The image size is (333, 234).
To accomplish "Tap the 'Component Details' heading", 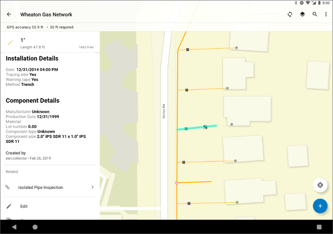I will pyautogui.click(x=33, y=101).
